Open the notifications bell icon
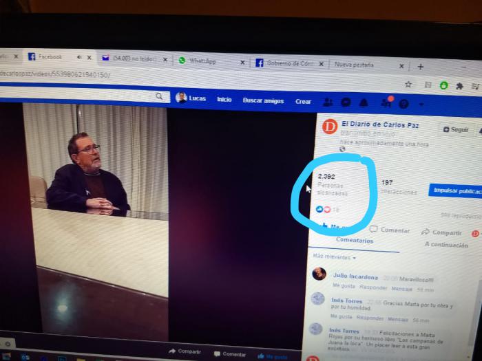Image resolution: width=482 pixels, height=361 pixels. pos(364,103)
